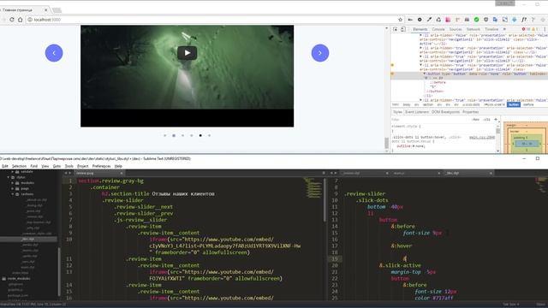Show more DevTools tabs with chevron
548x308 pixels.
(x=504, y=29)
